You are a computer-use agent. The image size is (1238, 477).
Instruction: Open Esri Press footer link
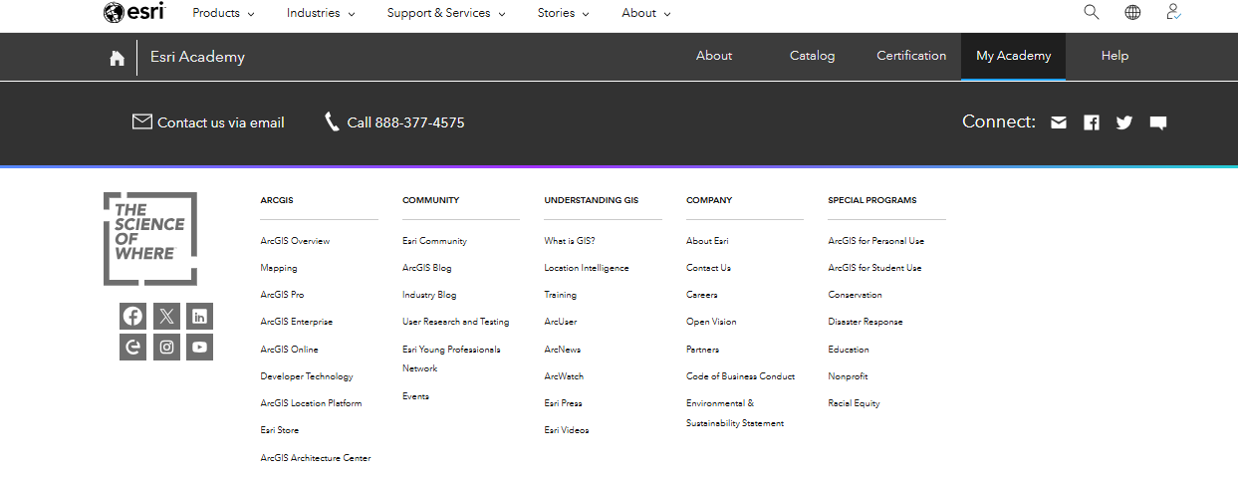[563, 403]
